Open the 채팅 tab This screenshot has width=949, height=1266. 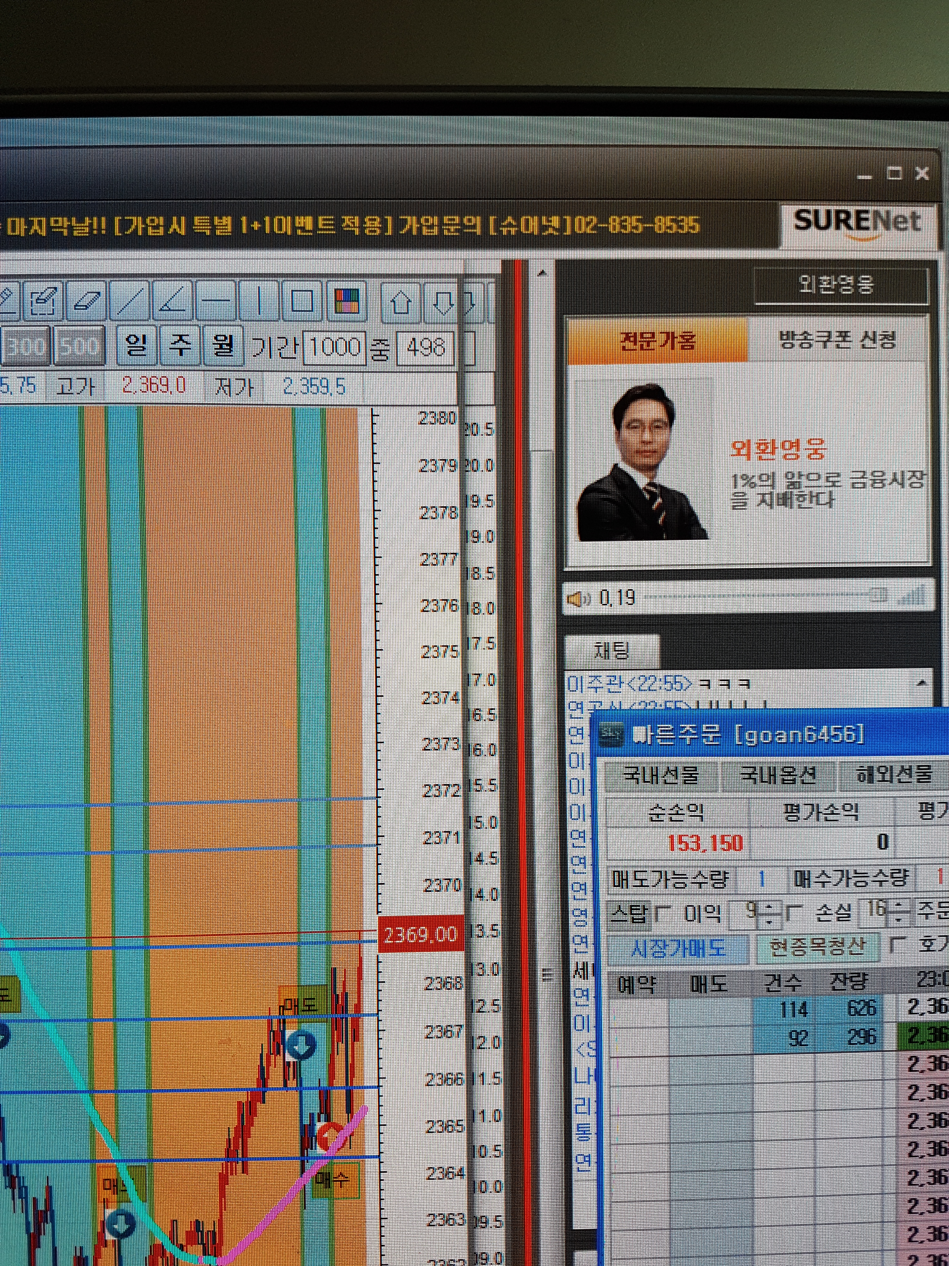(612, 651)
